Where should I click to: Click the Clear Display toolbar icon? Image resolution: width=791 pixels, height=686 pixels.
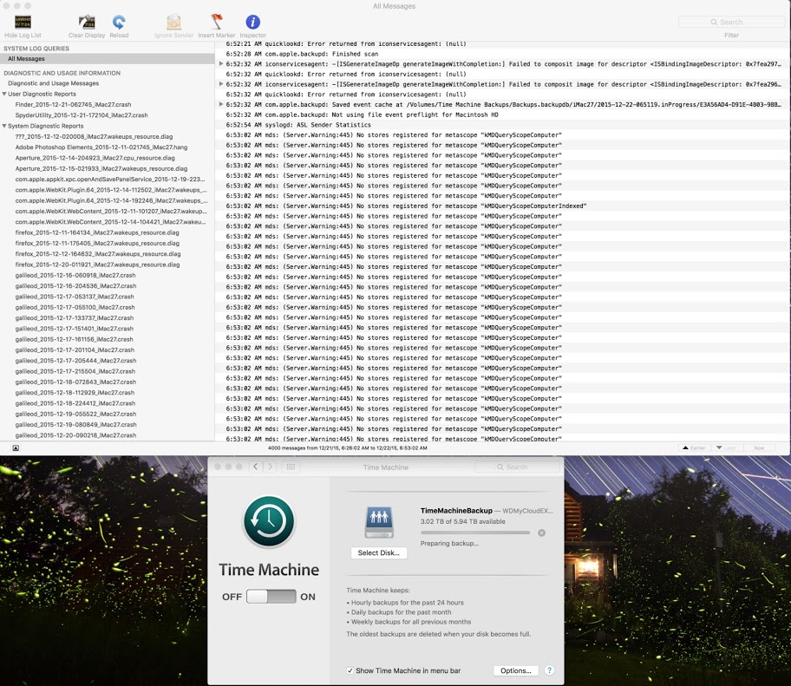click(x=87, y=23)
